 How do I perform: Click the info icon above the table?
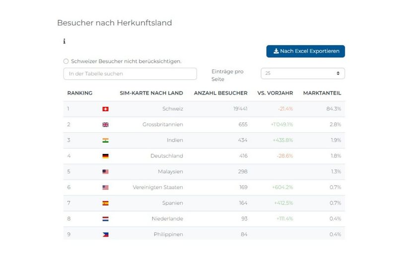click(x=64, y=41)
